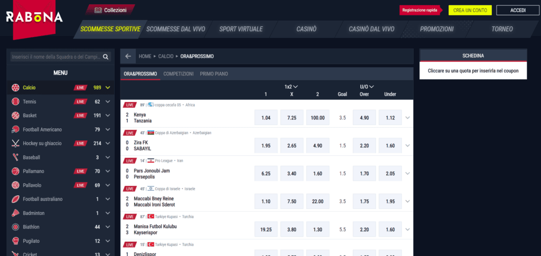
Task: Click the Pallamano ball icon
Action: [15, 171]
